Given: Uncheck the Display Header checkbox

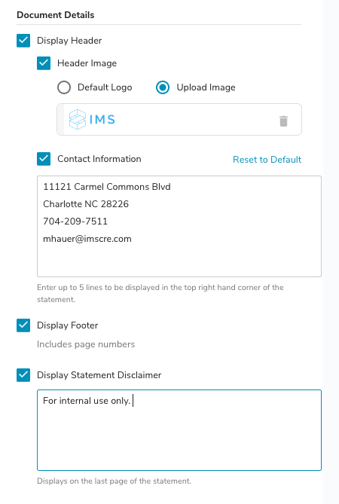Looking at the screenshot, I should click(x=23, y=41).
